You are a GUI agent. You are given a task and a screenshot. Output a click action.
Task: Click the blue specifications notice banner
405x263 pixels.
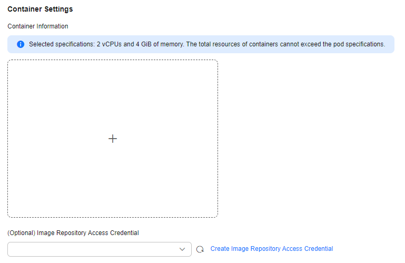[201, 44]
